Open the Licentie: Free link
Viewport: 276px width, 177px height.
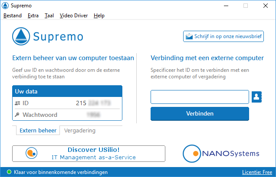[x=257, y=172]
